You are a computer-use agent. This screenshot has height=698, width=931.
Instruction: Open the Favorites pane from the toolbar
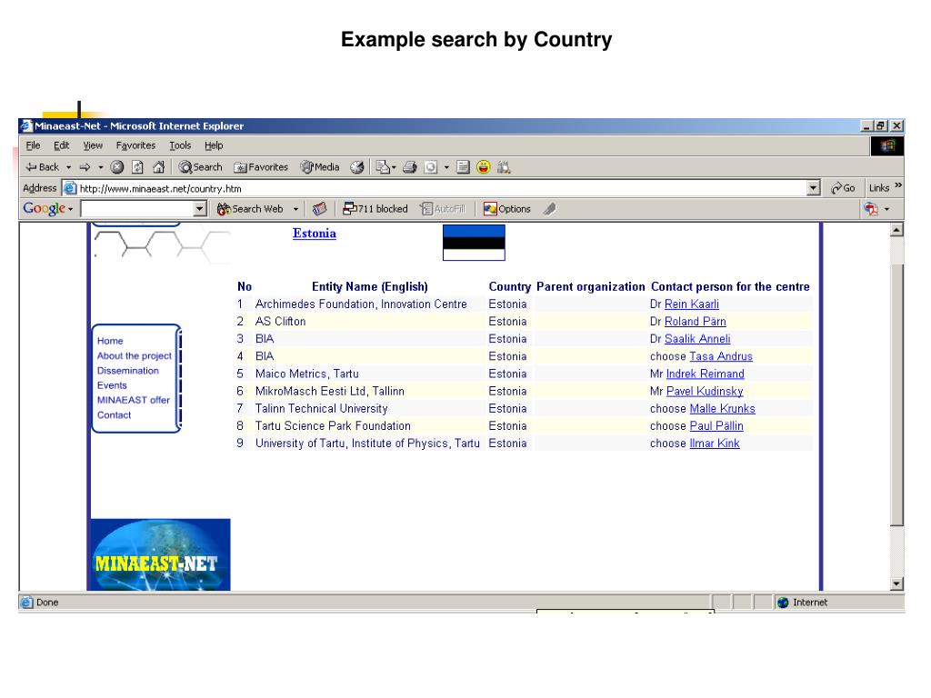coord(261,167)
